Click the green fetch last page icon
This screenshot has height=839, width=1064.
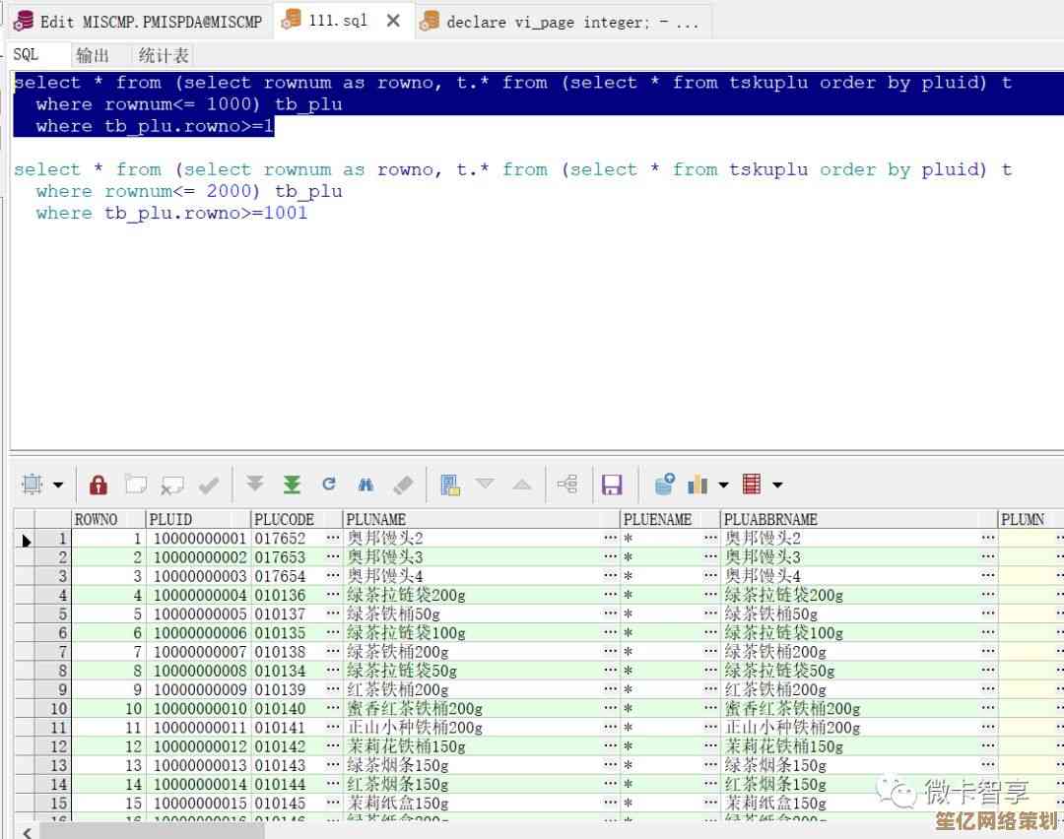[292, 484]
